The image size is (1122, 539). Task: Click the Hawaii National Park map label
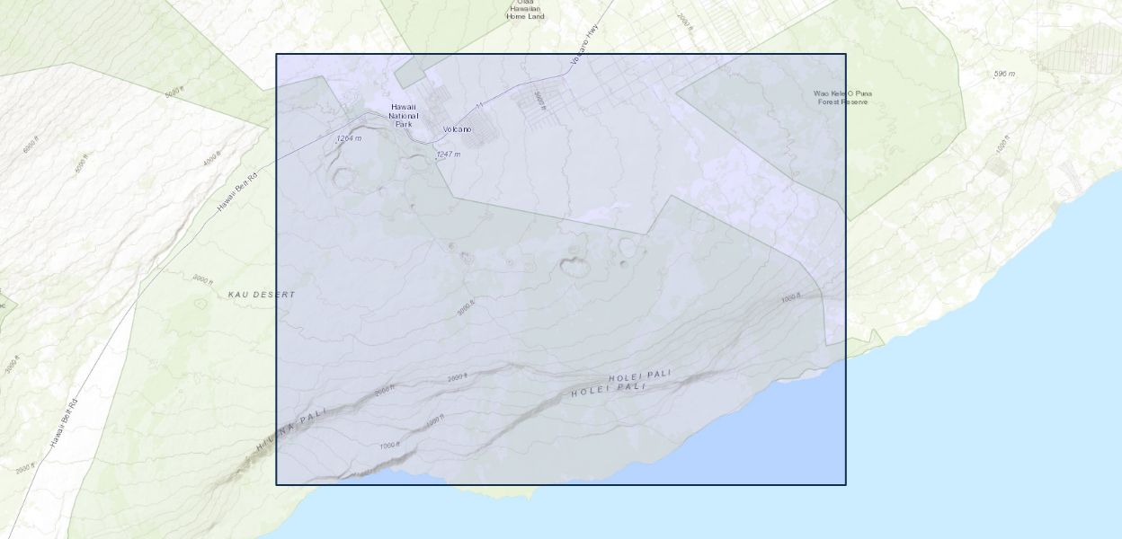tap(403, 115)
